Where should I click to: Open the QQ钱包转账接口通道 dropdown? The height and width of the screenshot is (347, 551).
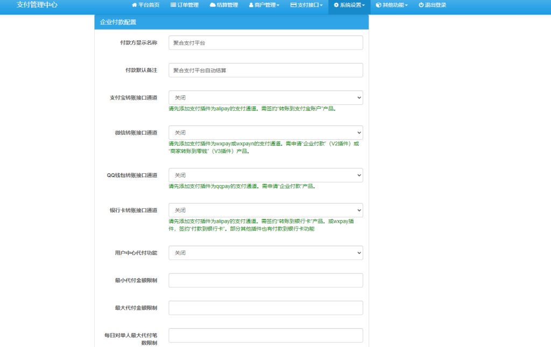coord(266,175)
